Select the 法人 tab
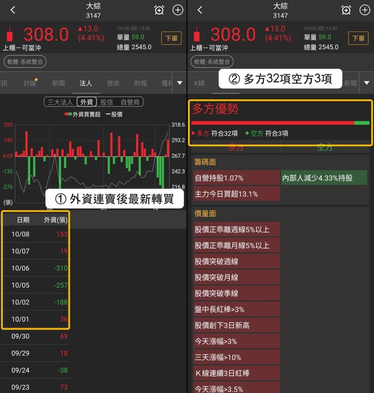This screenshot has width=374, height=393. click(x=86, y=83)
